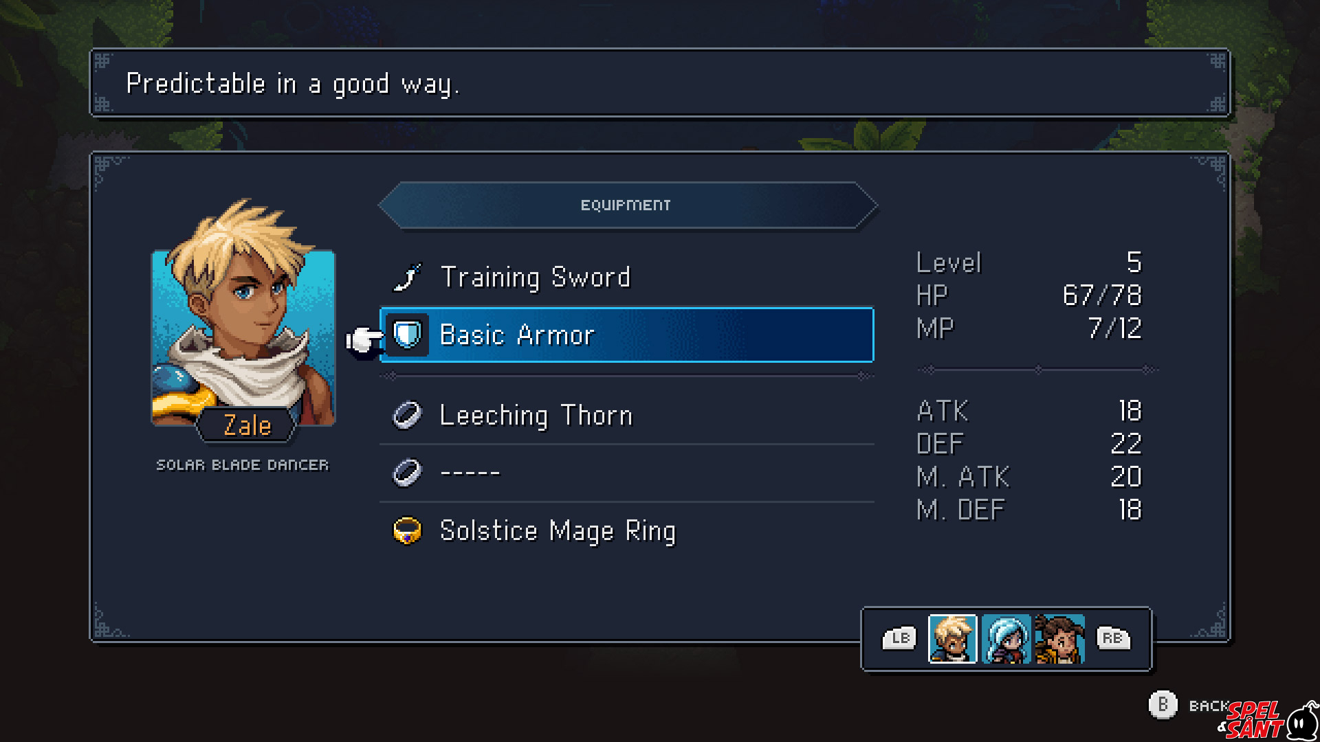The width and height of the screenshot is (1320, 742).
Task: Switch to the blonde Zale party portrait
Action: click(x=953, y=639)
